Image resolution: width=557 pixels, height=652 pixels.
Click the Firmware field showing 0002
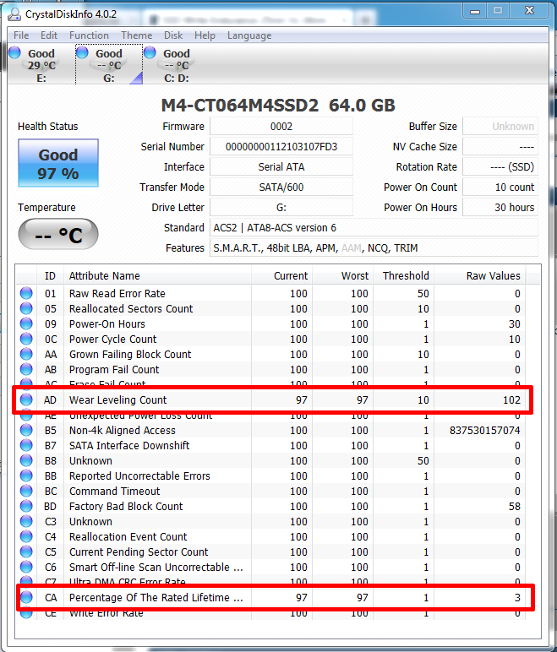(x=281, y=126)
